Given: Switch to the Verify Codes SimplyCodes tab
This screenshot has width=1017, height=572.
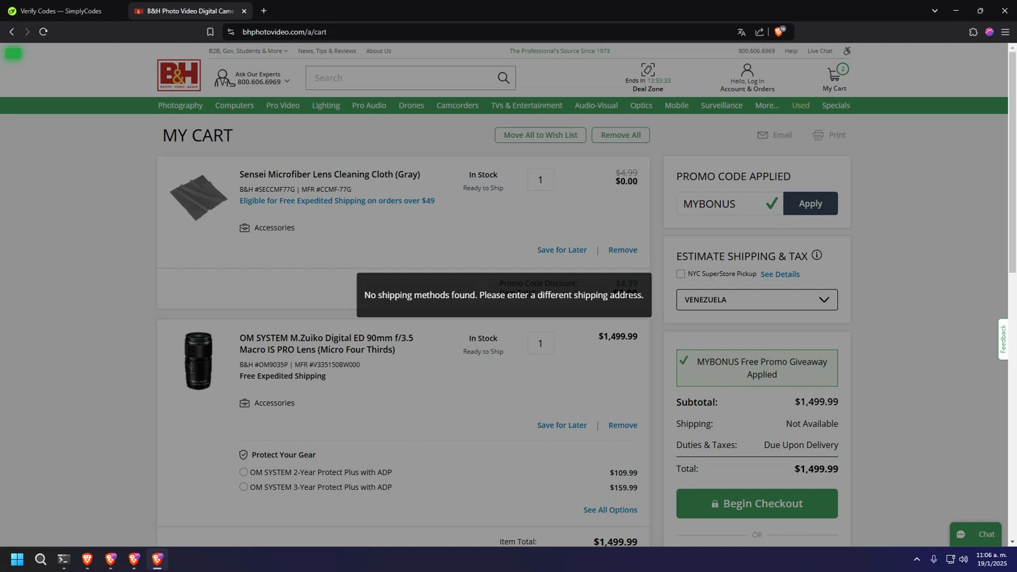Looking at the screenshot, I should pos(61,11).
